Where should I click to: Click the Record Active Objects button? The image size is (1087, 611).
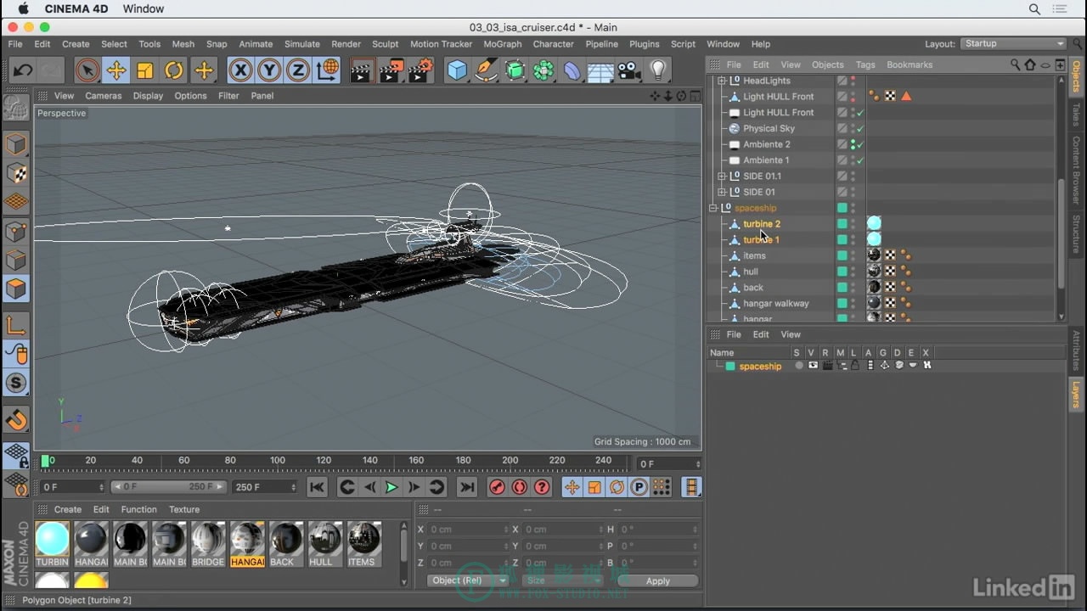[498, 487]
